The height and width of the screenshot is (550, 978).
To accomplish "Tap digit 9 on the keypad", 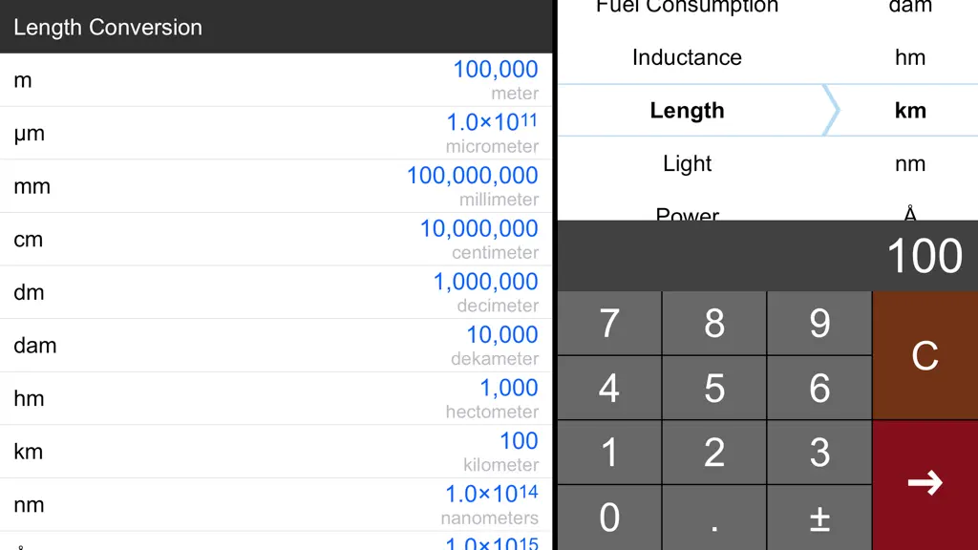I will (x=819, y=323).
